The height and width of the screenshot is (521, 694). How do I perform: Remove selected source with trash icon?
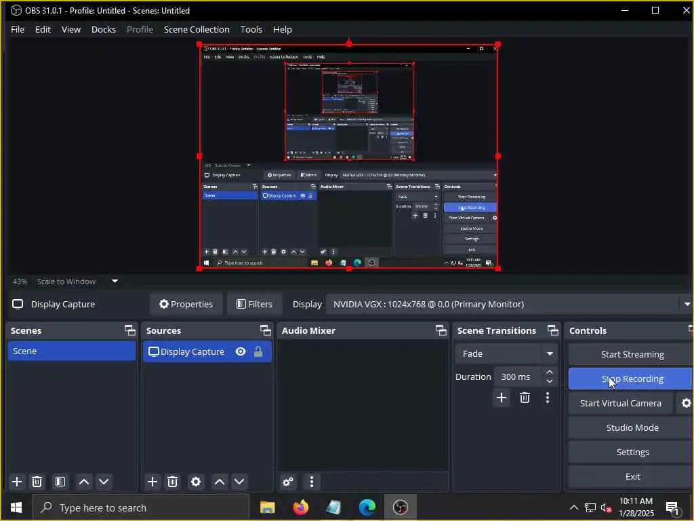coord(173,482)
